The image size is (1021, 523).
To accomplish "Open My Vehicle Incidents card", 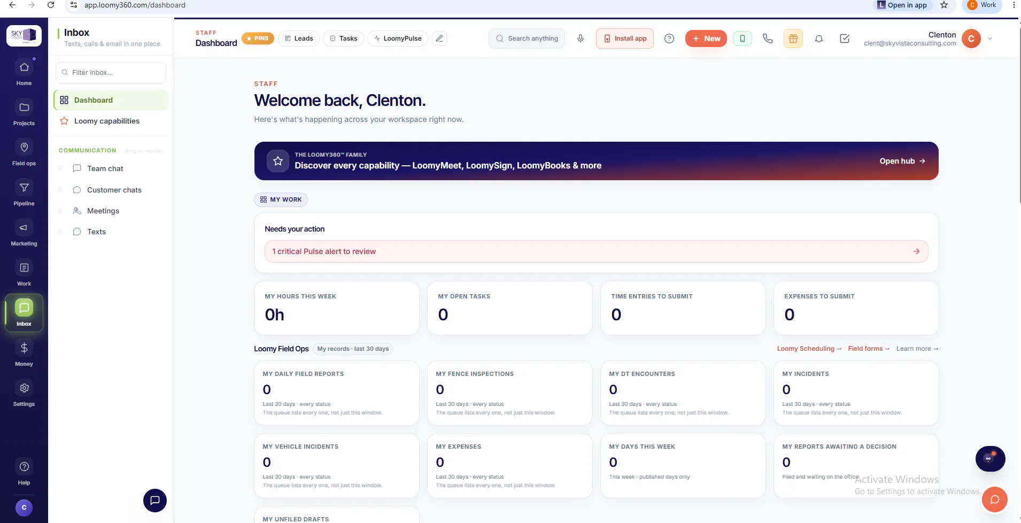I will tap(337, 466).
